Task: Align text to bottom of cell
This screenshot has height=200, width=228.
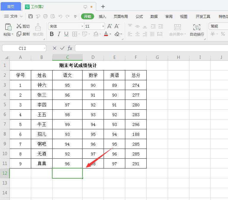Action: (145, 26)
